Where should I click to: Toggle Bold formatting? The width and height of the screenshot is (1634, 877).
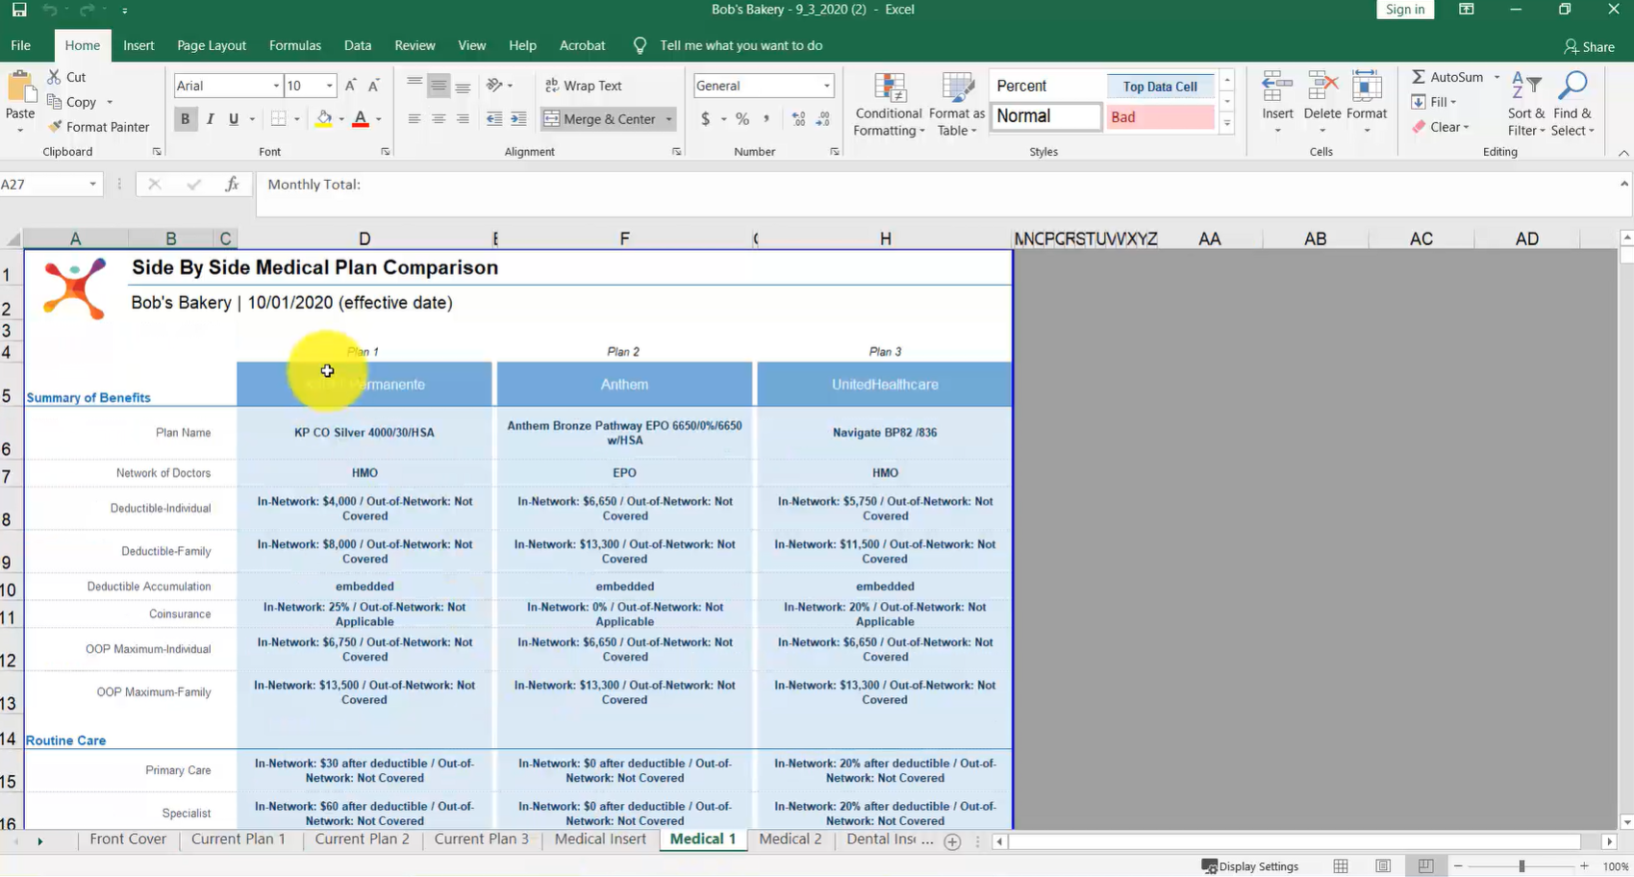click(185, 119)
